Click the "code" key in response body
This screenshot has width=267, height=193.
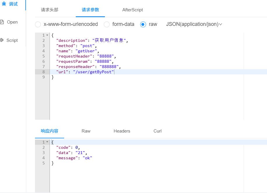[x=63, y=147]
